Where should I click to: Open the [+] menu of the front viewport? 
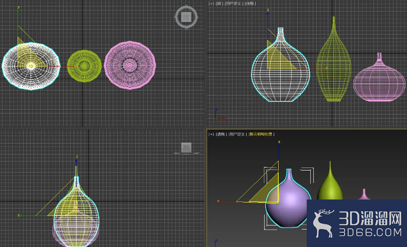[x=211, y=3]
